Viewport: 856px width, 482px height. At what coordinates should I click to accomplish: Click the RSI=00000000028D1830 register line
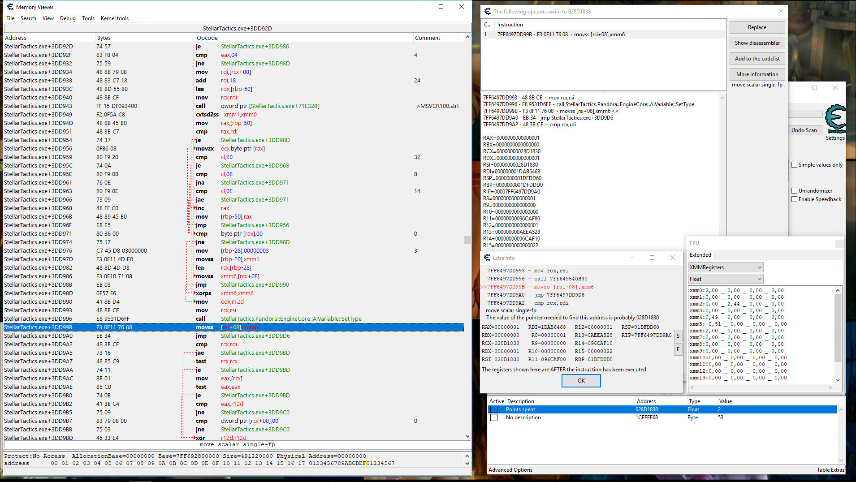510,165
